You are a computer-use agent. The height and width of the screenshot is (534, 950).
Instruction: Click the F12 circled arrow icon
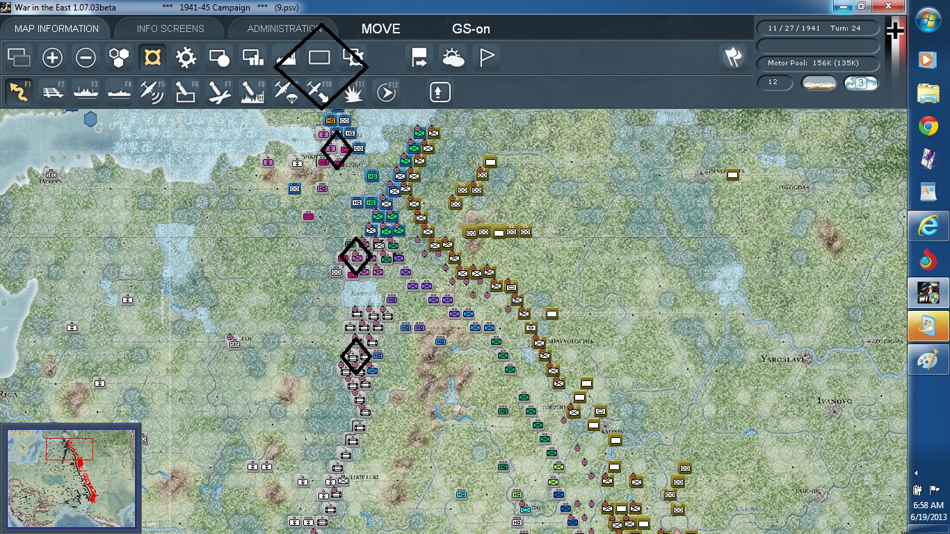tap(386, 92)
